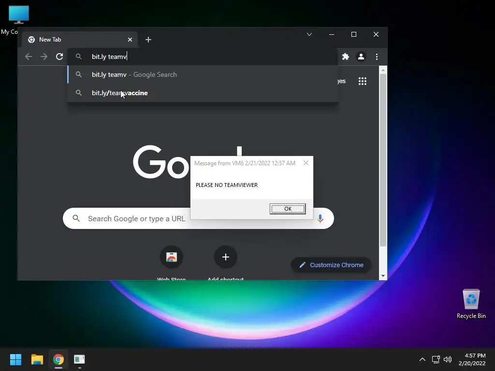Open the network tray icon
Screen dimensions: 495x371
pyautogui.click(x=436, y=359)
